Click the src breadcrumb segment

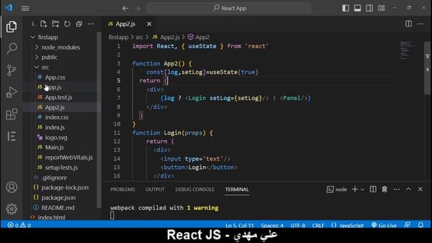(139, 37)
